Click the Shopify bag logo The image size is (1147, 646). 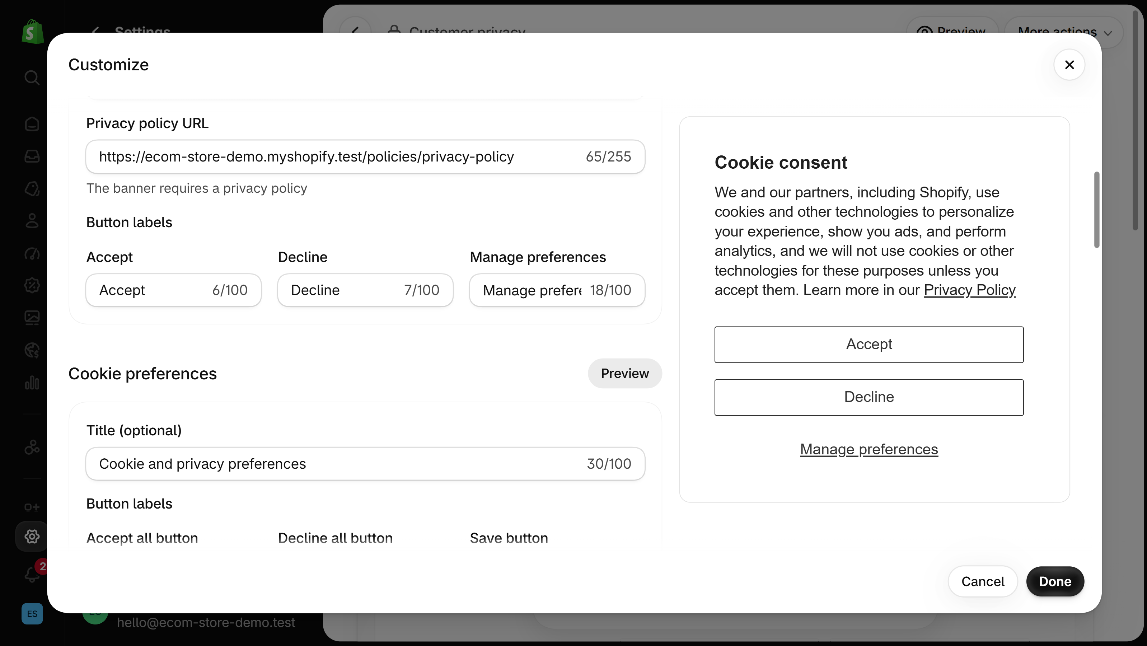click(33, 32)
